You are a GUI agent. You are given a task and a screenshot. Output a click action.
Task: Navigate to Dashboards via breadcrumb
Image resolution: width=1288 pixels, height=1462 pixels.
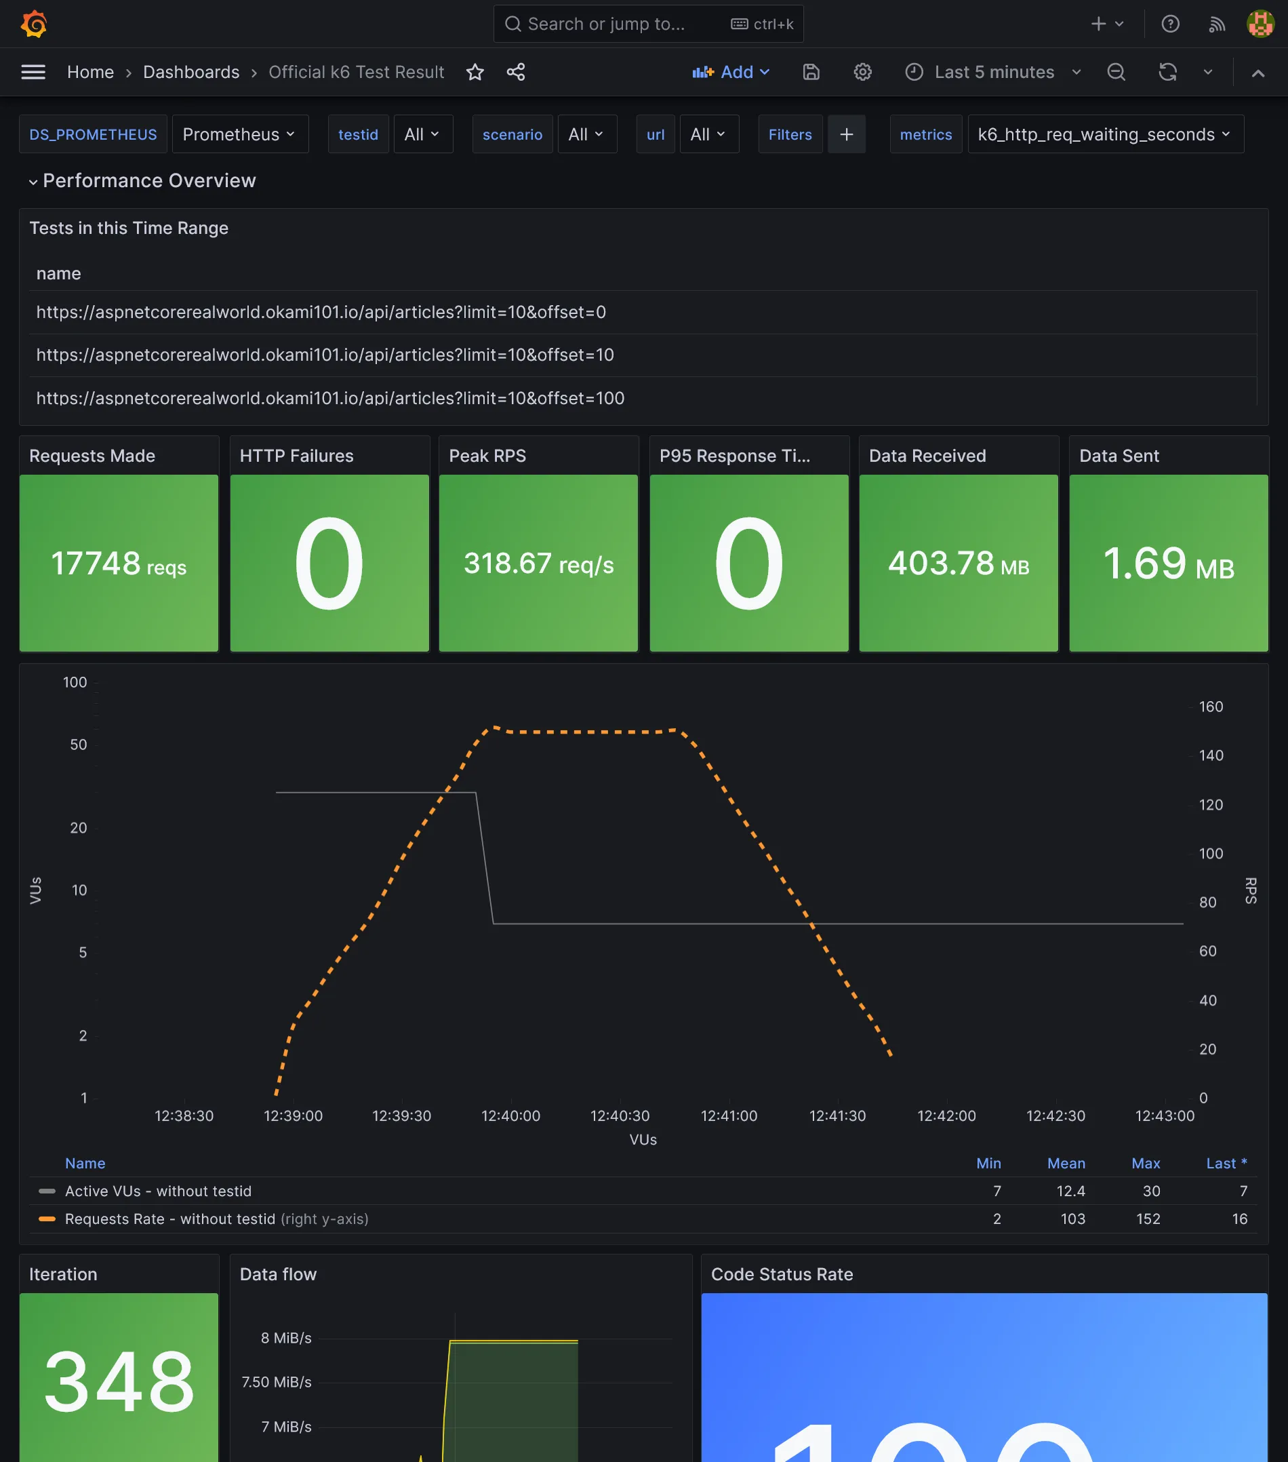coord(190,71)
